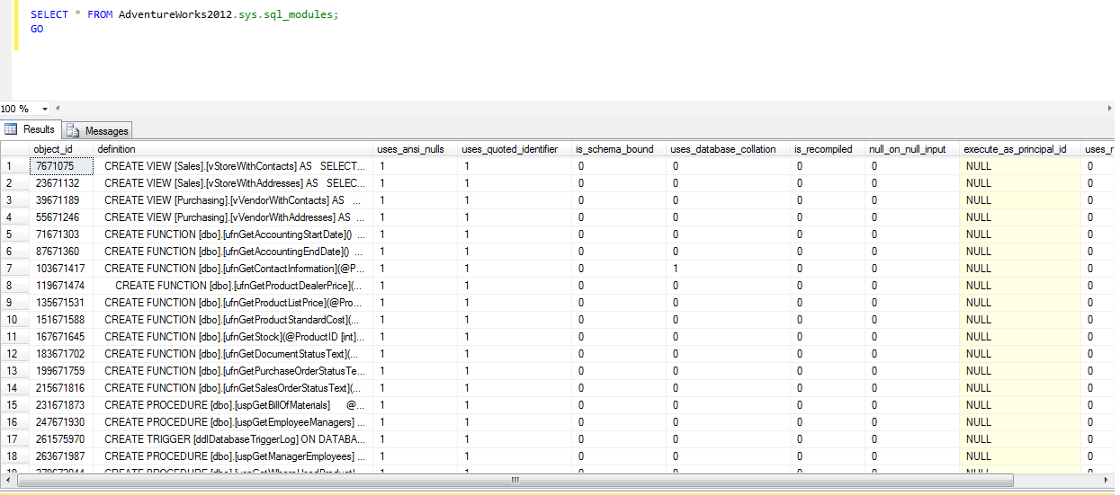Click the SELECT statement line in query editor

(x=184, y=15)
